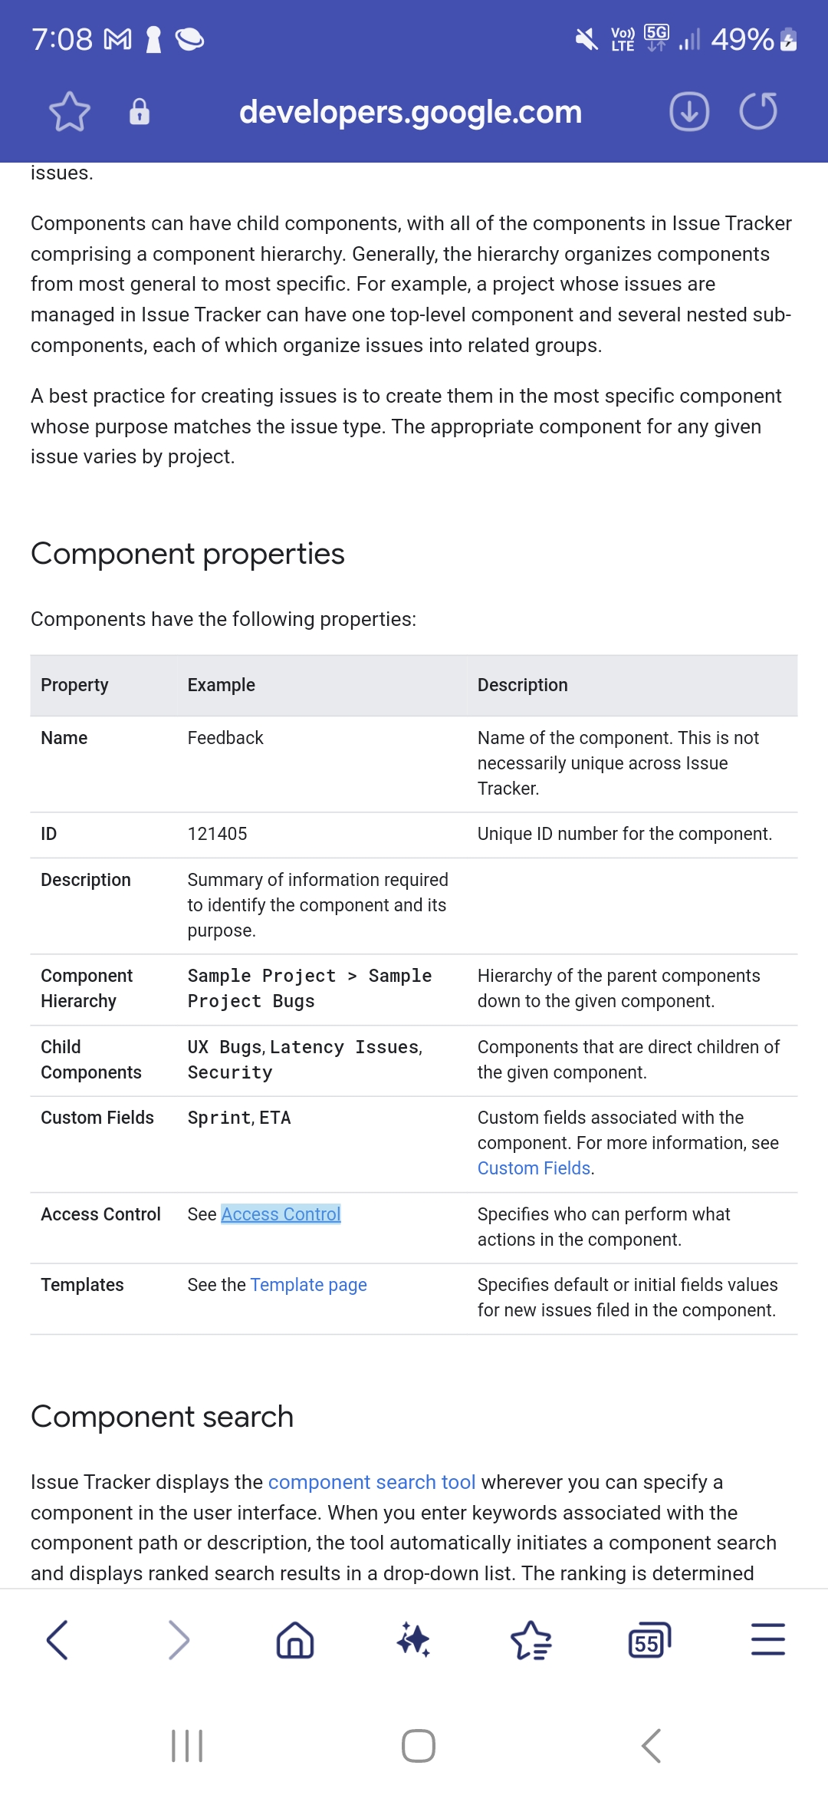Open the AI sparkle assistant icon
The height and width of the screenshot is (1795, 828).
413,1640
